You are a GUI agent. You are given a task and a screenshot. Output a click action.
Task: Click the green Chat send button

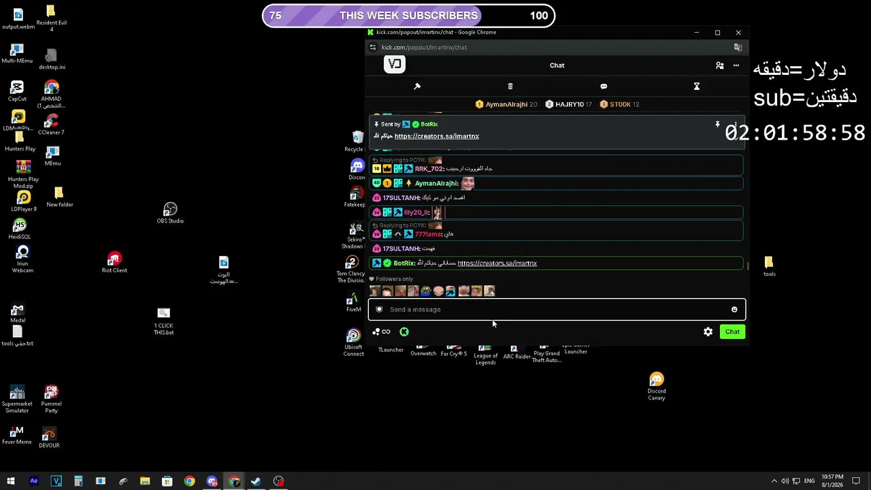(x=732, y=332)
